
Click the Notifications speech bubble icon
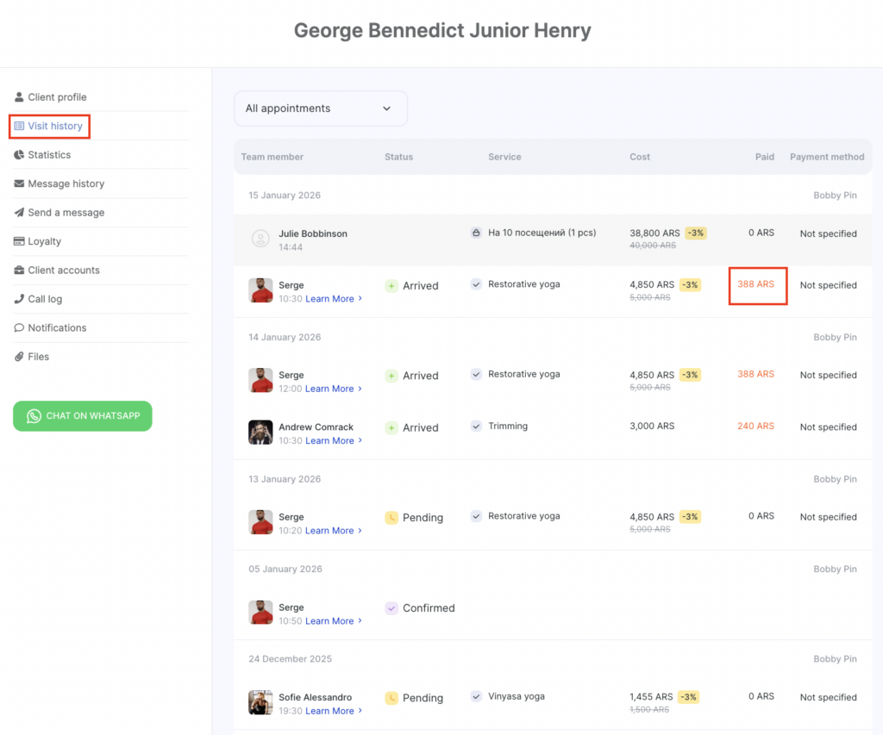[x=19, y=328]
